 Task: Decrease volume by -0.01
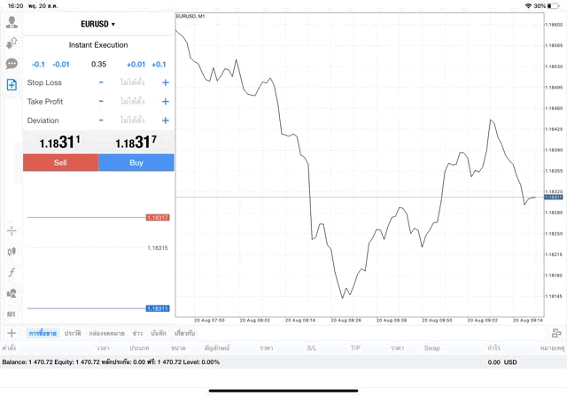[61, 64]
